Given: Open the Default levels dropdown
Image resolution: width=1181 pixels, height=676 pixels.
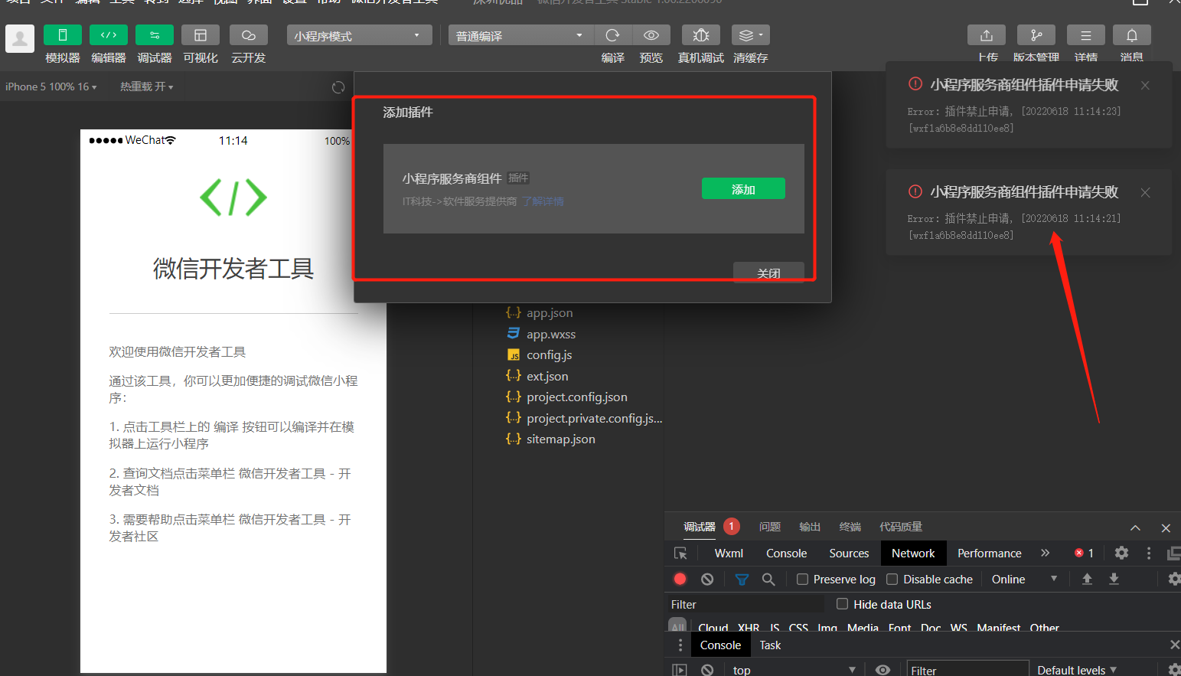Looking at the screenshot, I should tap(1077, 670).
